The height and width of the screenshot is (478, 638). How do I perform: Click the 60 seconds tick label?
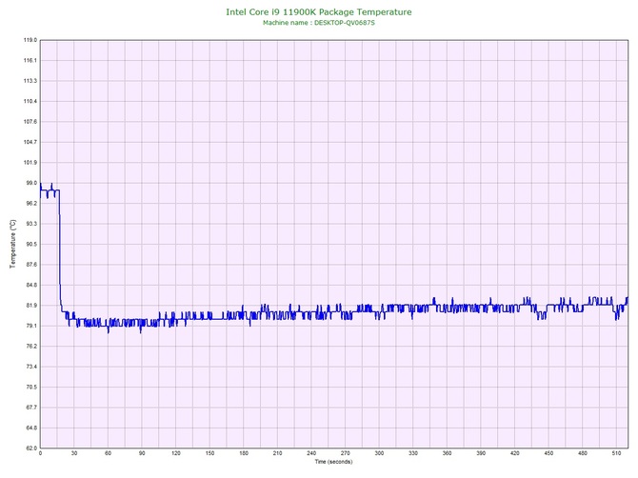[x=108, y=453]
